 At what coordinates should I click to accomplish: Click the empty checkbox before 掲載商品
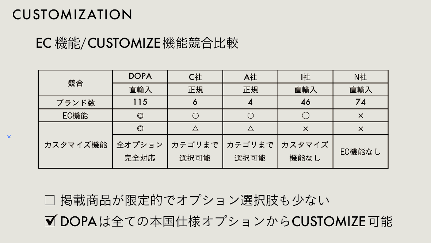pyautogui.click(x=49, y=200)
